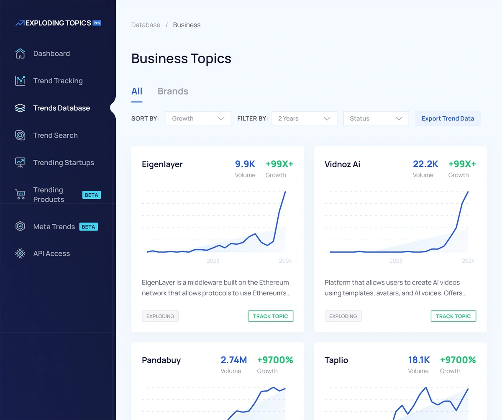Click the Trend Tracking chart icon
This screenshot has width=502, height=420.
pos(20,81)
